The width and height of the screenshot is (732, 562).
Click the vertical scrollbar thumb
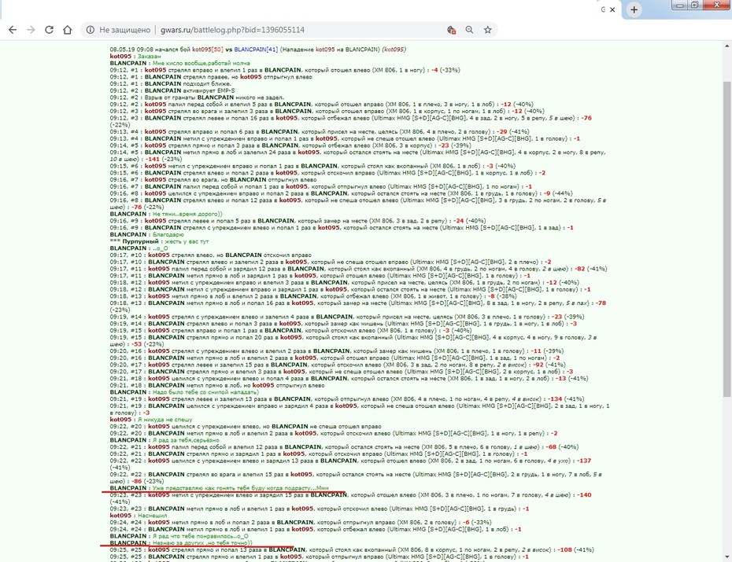coord(726,239)
